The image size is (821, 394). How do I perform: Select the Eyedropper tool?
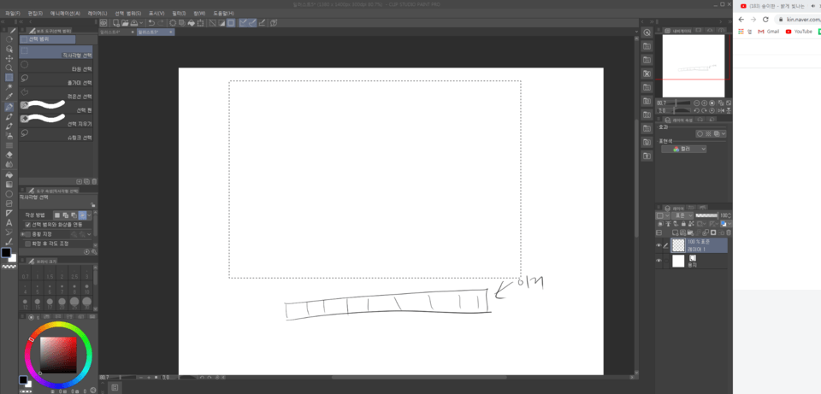[x=9, y=97]
